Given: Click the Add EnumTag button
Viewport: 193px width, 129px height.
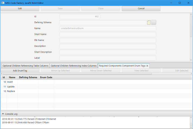Looking at the screenshot, I should [20, 71].
